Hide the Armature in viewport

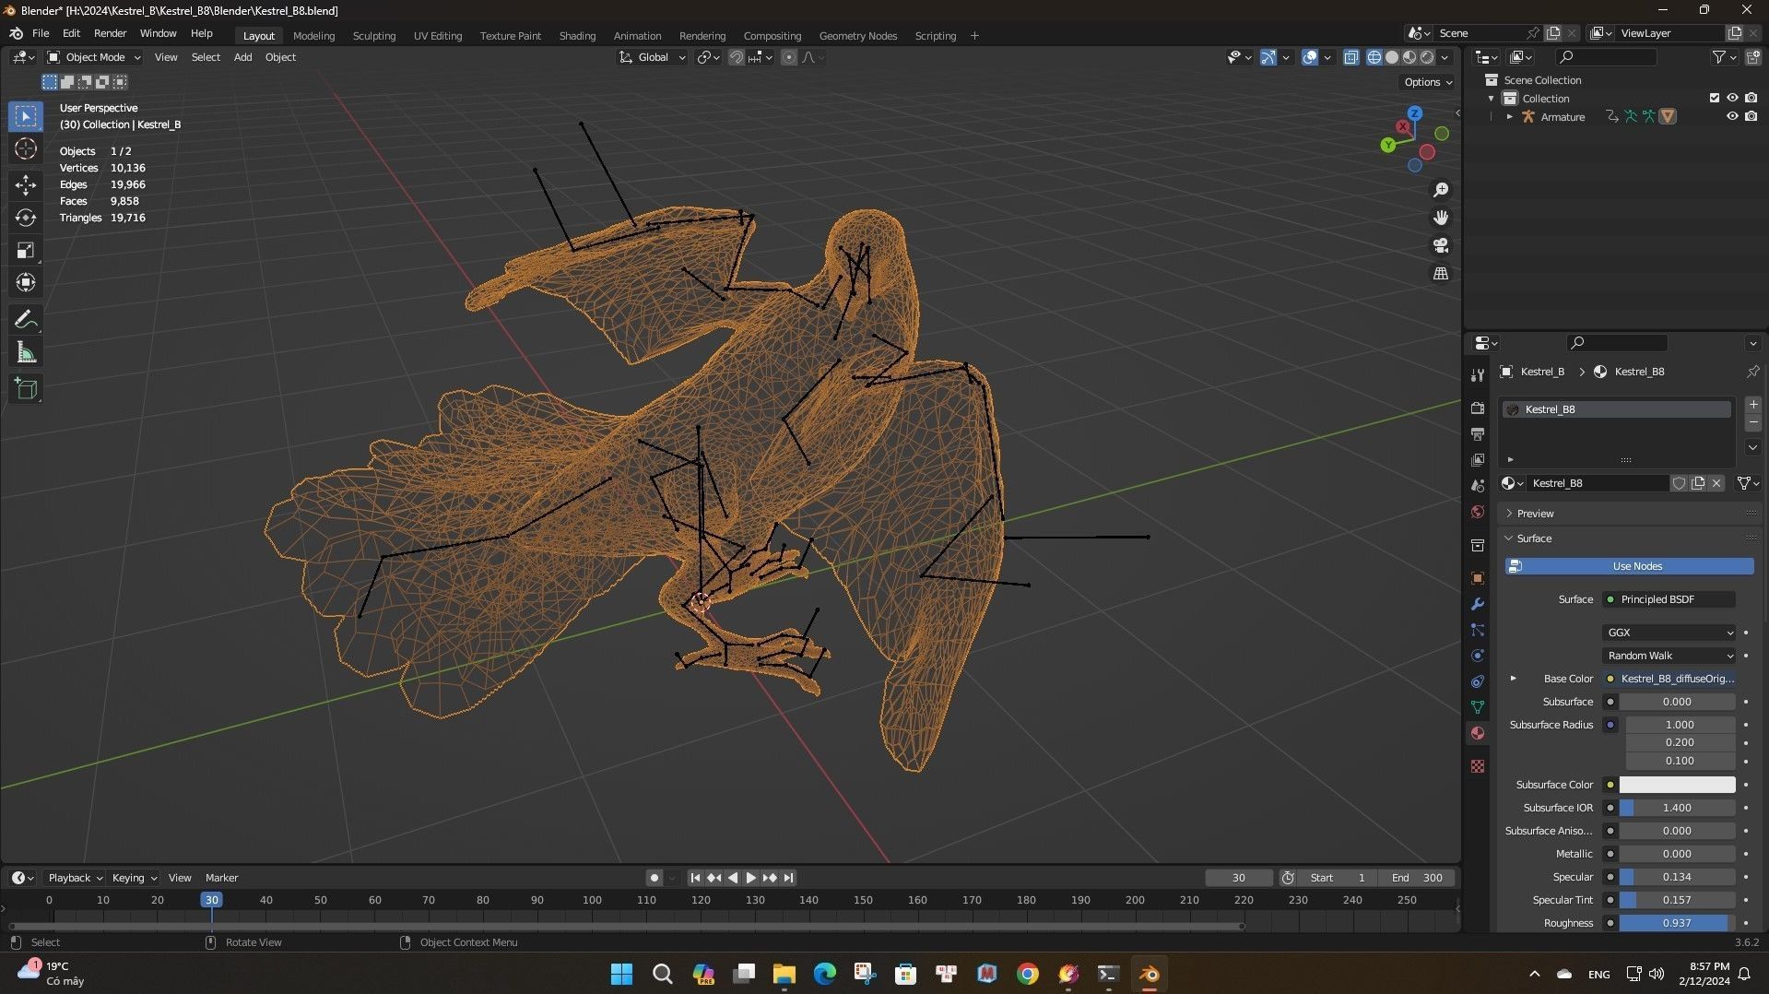[1732, 117]
